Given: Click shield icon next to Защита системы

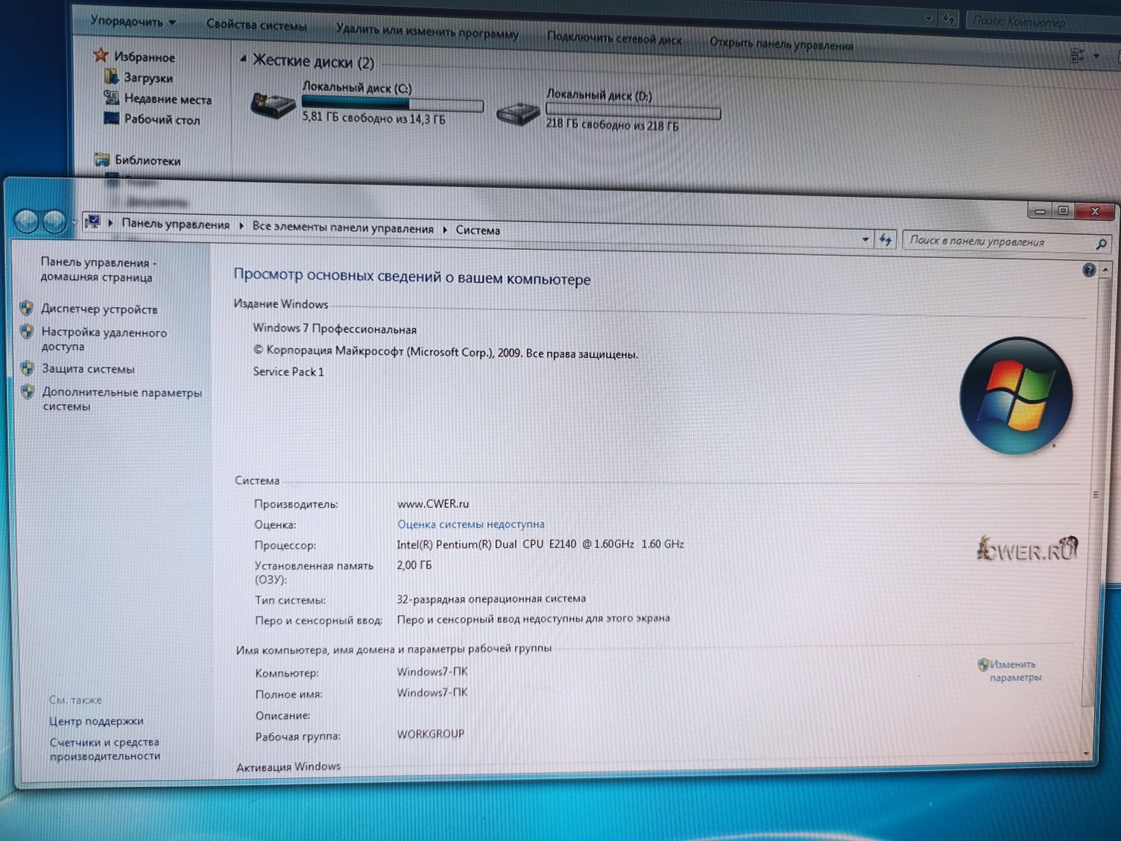Looking at the screenshot, I should point(28,368).
